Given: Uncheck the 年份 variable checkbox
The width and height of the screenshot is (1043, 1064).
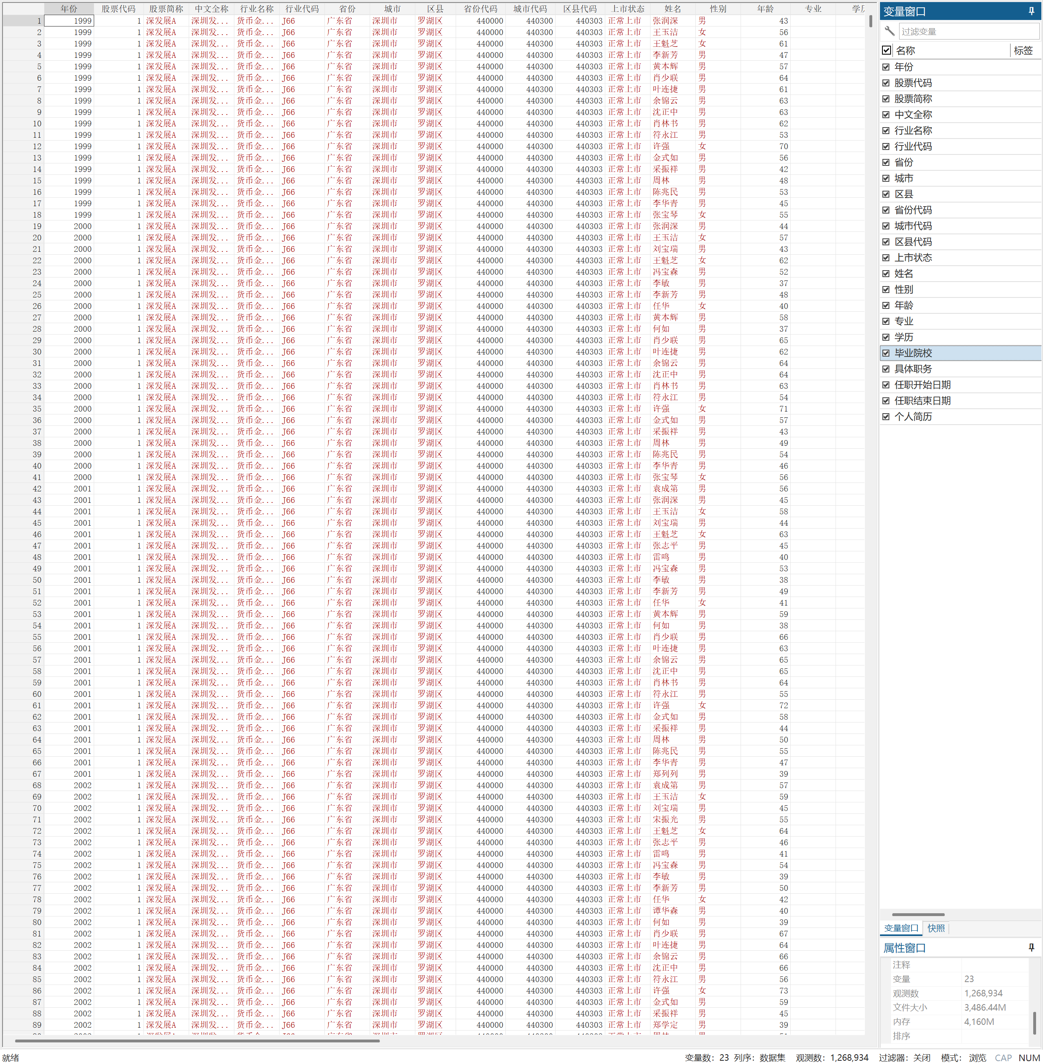Looking at the screenshot, I should 886,67.
